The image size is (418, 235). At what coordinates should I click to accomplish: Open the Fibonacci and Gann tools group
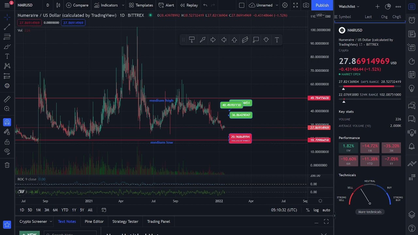(x=7, y=37)
